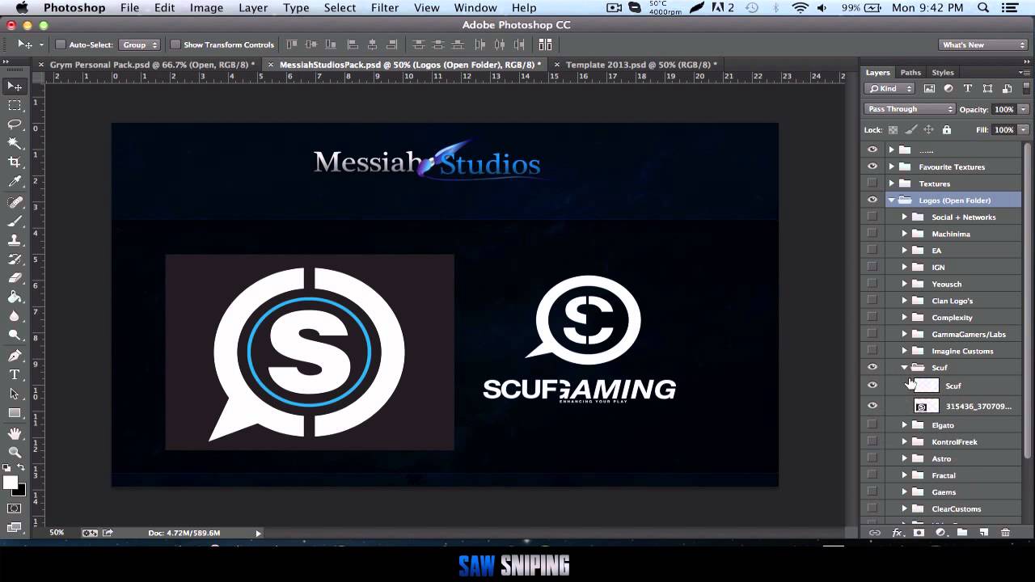1035x582 pixels.
Task: Select the Horizontal Type tool
Action: click(x=15, y=375)
